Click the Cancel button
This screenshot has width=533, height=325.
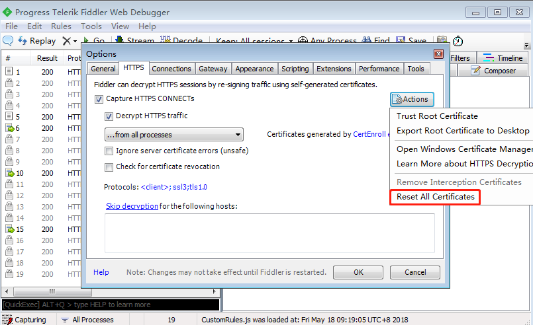tap(415, 272)
